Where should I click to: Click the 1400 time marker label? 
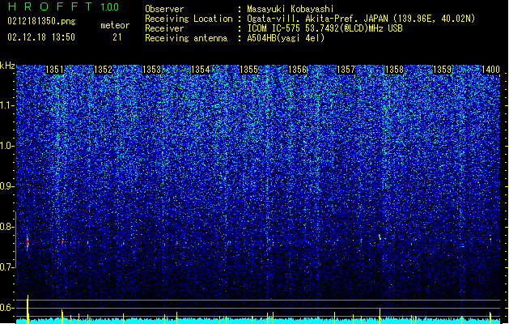click(490, 70)
